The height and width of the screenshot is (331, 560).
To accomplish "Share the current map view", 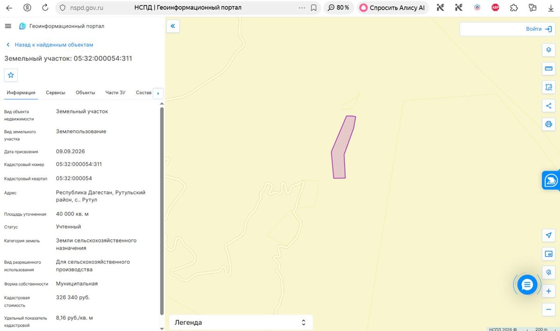I will [x=549, y=106].
